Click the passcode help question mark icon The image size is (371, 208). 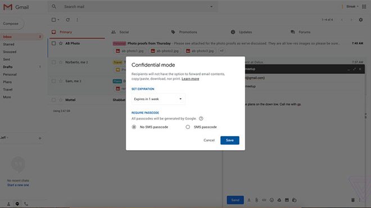(x=201, y=118)
